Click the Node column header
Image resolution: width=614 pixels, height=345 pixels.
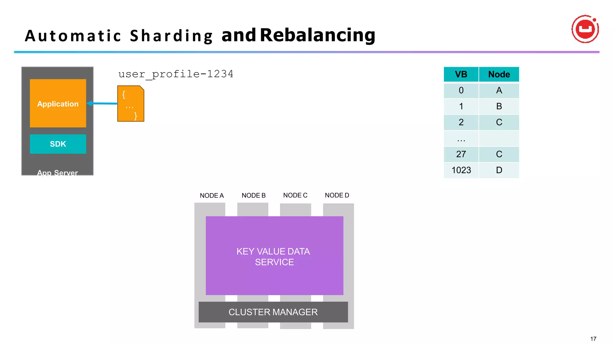(499, 74)
